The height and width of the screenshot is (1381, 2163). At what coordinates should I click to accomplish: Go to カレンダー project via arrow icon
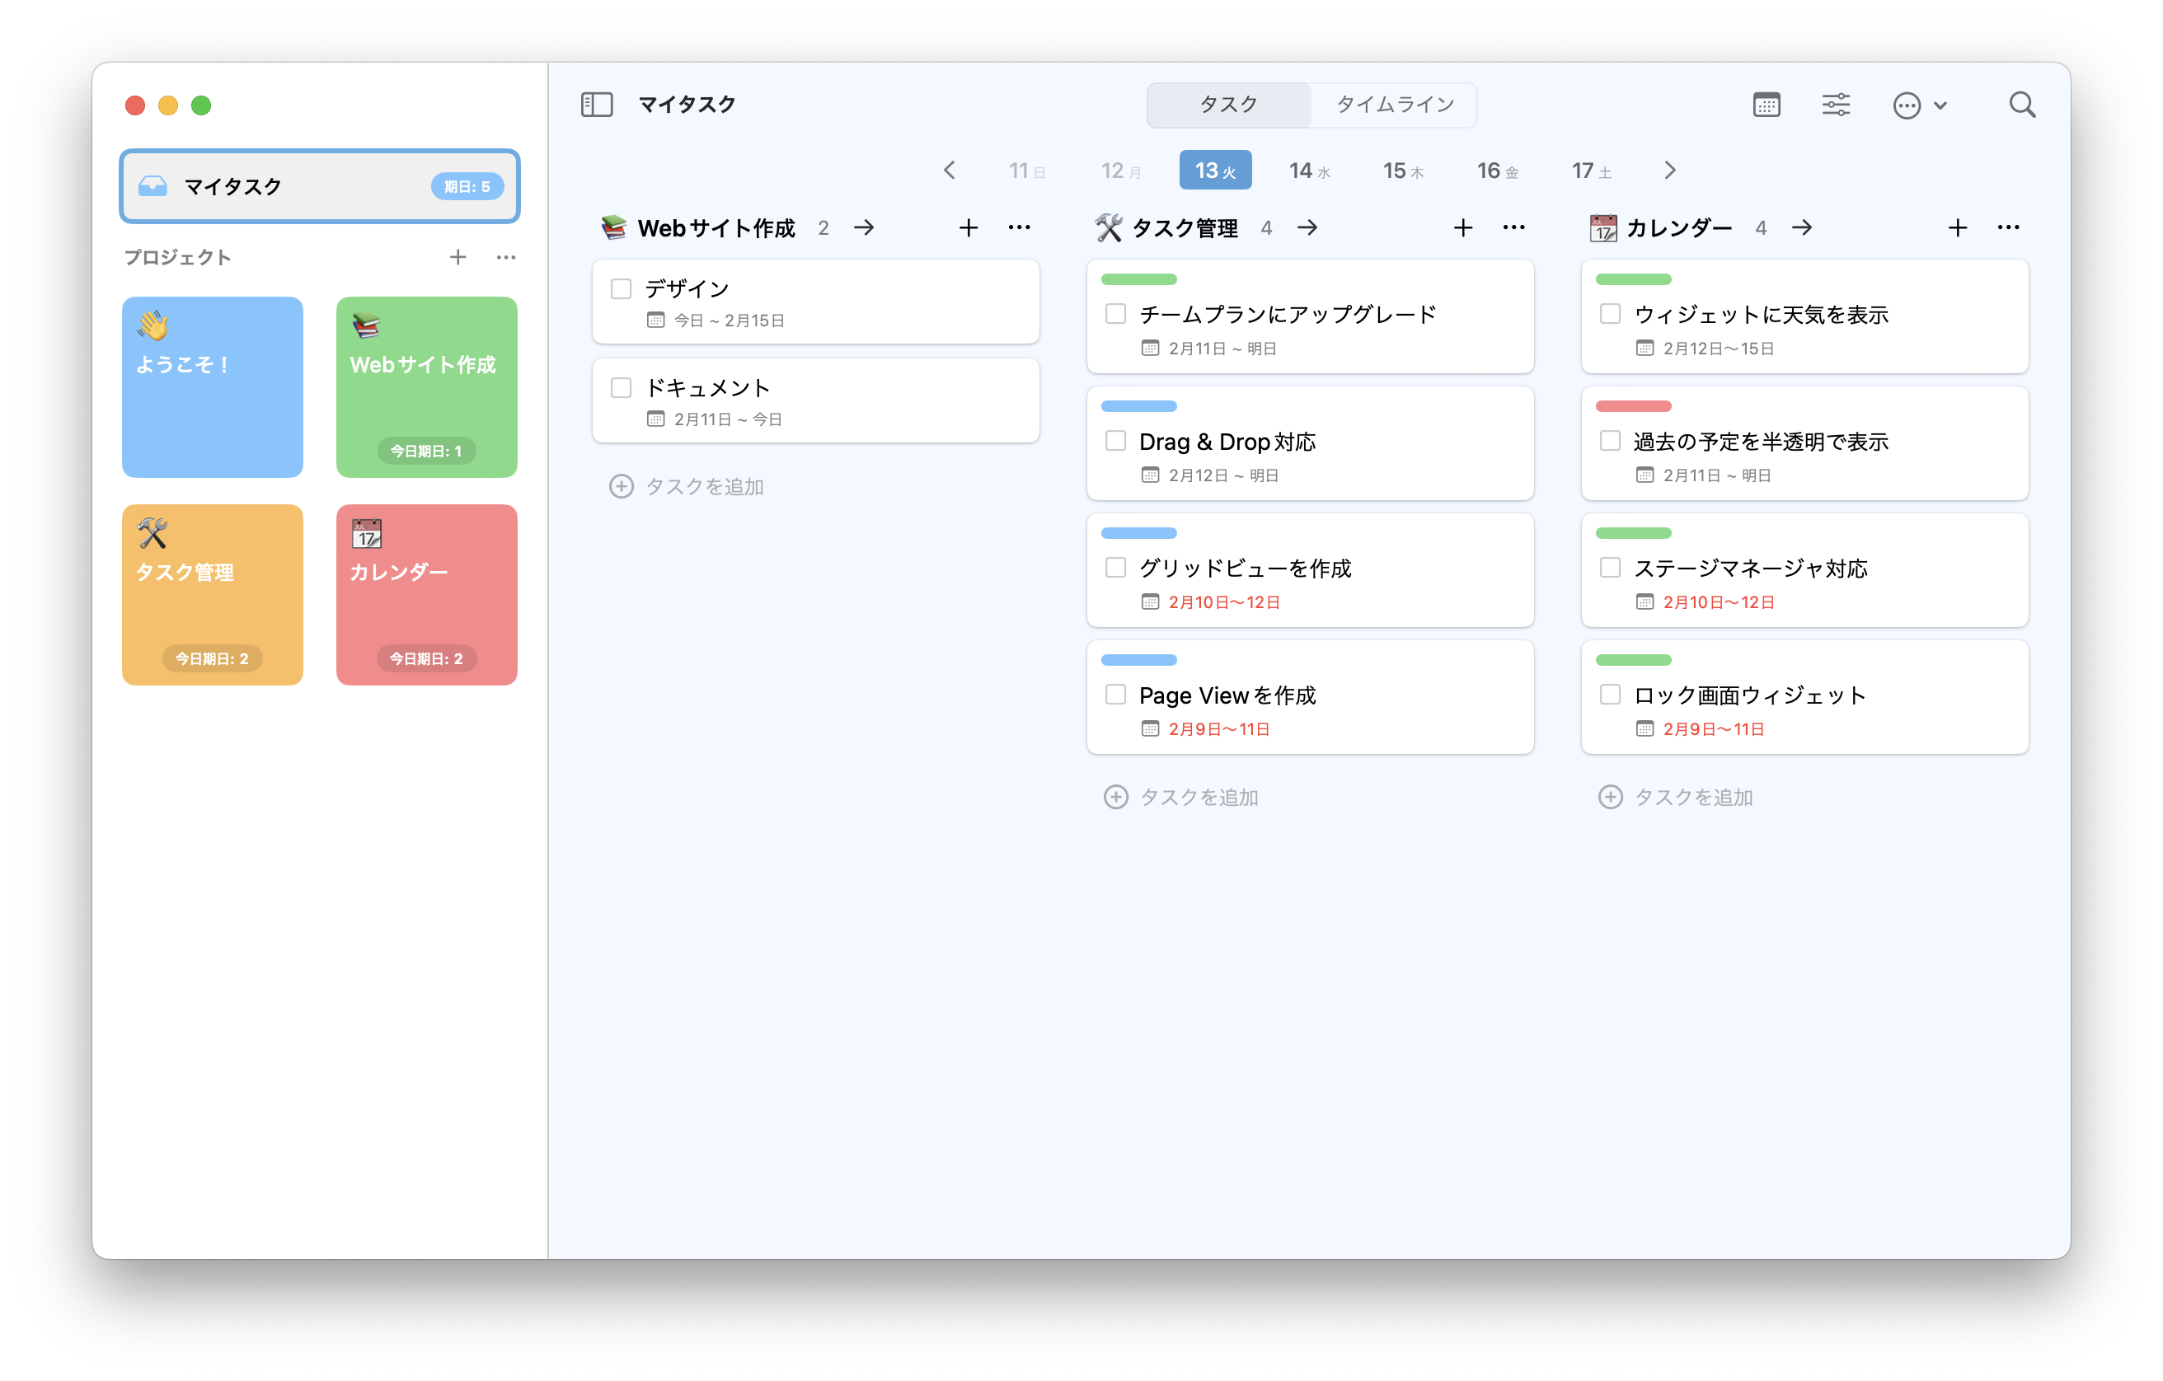coord(1801,228)
